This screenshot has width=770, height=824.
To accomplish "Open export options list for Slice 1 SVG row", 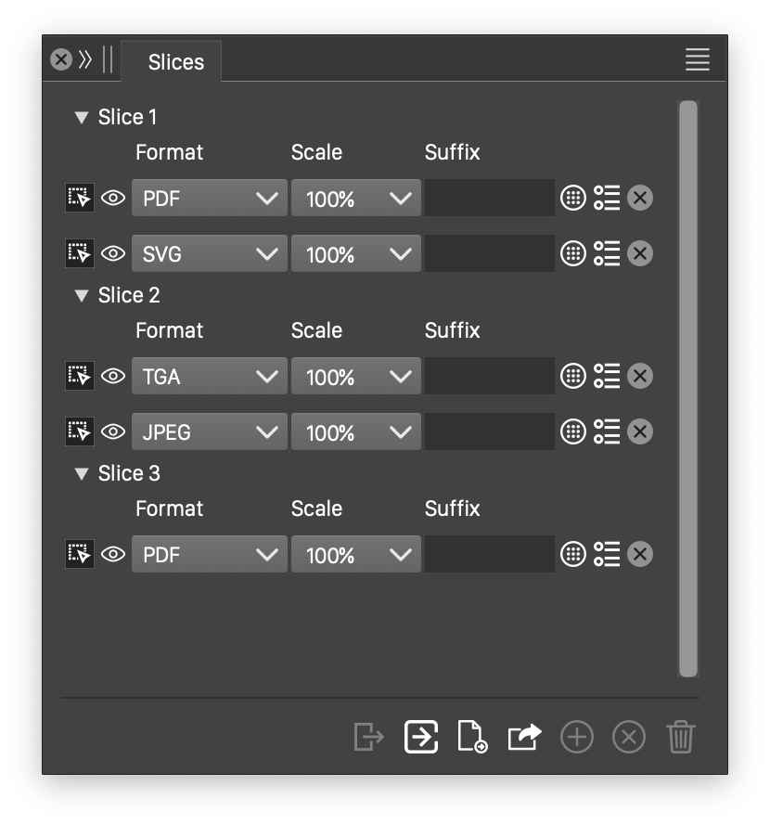I will click(607, 253).
